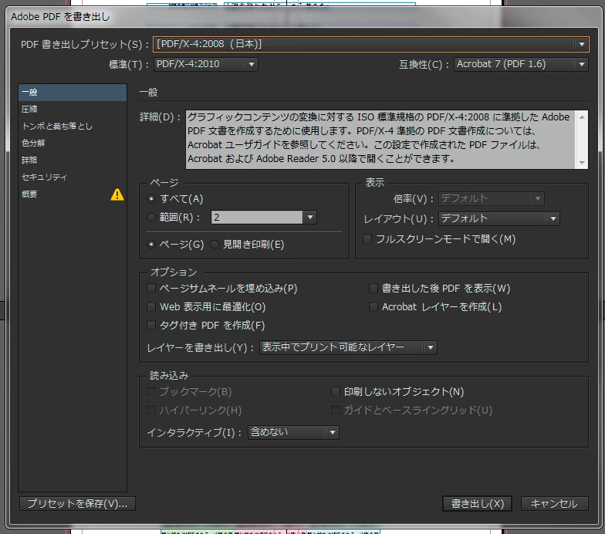Click inside the 範囲 page number field
605x534 pixels.
tap(257, 218)
